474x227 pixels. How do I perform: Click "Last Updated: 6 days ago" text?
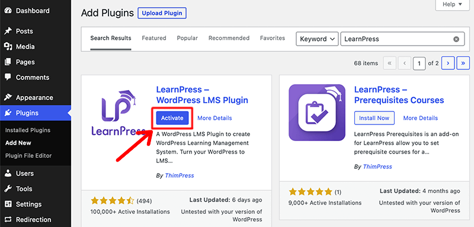click(x=226, y=200)
